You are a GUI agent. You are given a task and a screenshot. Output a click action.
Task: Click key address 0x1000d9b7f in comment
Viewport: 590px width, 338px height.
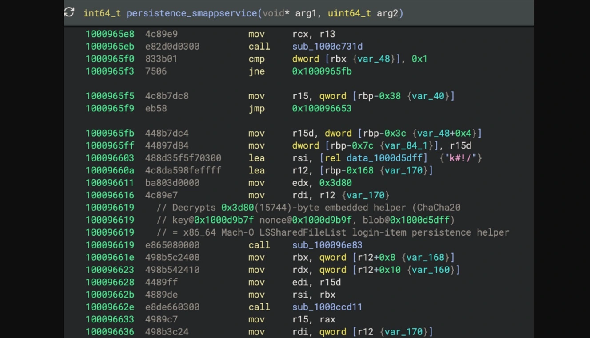pos(224,220)
